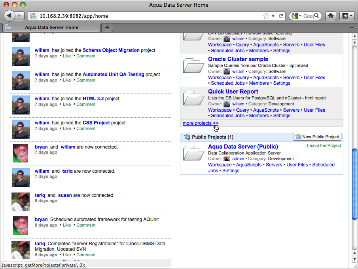Image resolution: width=358 pixels, height=269 pixels.
Task: Open the HTML 3.2 project link
Action: [93, 99]
